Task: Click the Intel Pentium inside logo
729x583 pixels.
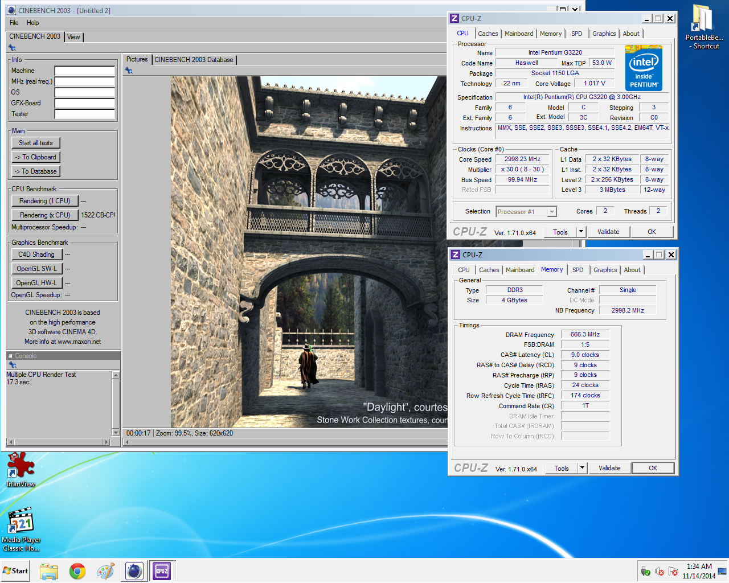Action: pos(644,68)
